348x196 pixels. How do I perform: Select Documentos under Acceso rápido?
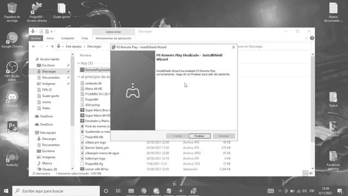tap(51, 77)
